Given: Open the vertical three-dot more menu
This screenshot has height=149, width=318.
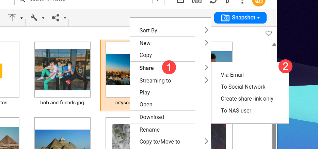Looking at the screenshot, I should (x=242, y=1).
